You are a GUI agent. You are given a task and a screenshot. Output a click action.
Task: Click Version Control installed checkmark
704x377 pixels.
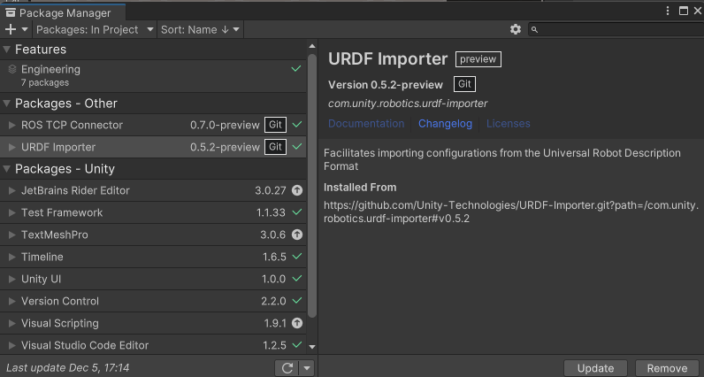[x=297, y=301]
